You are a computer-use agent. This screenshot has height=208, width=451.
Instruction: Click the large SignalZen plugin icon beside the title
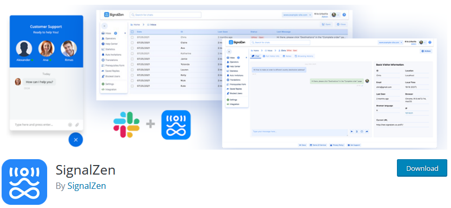pyautogui.click(x=24, y=182)
